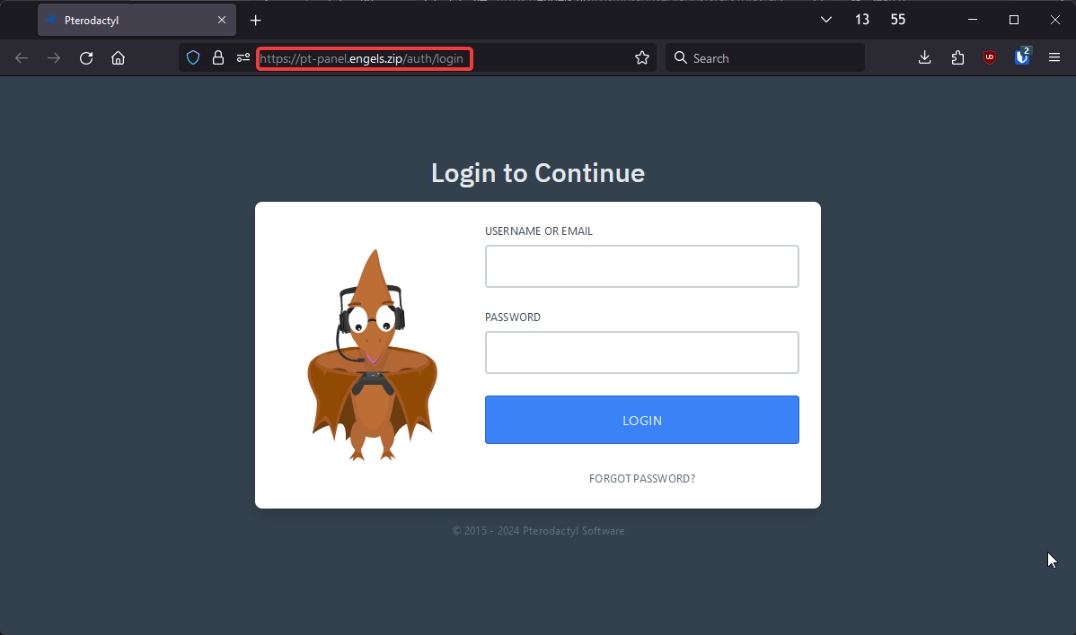Click the browser forward arrow
This screenshot has width=1076, height=635.
click(x=54, y=58)
